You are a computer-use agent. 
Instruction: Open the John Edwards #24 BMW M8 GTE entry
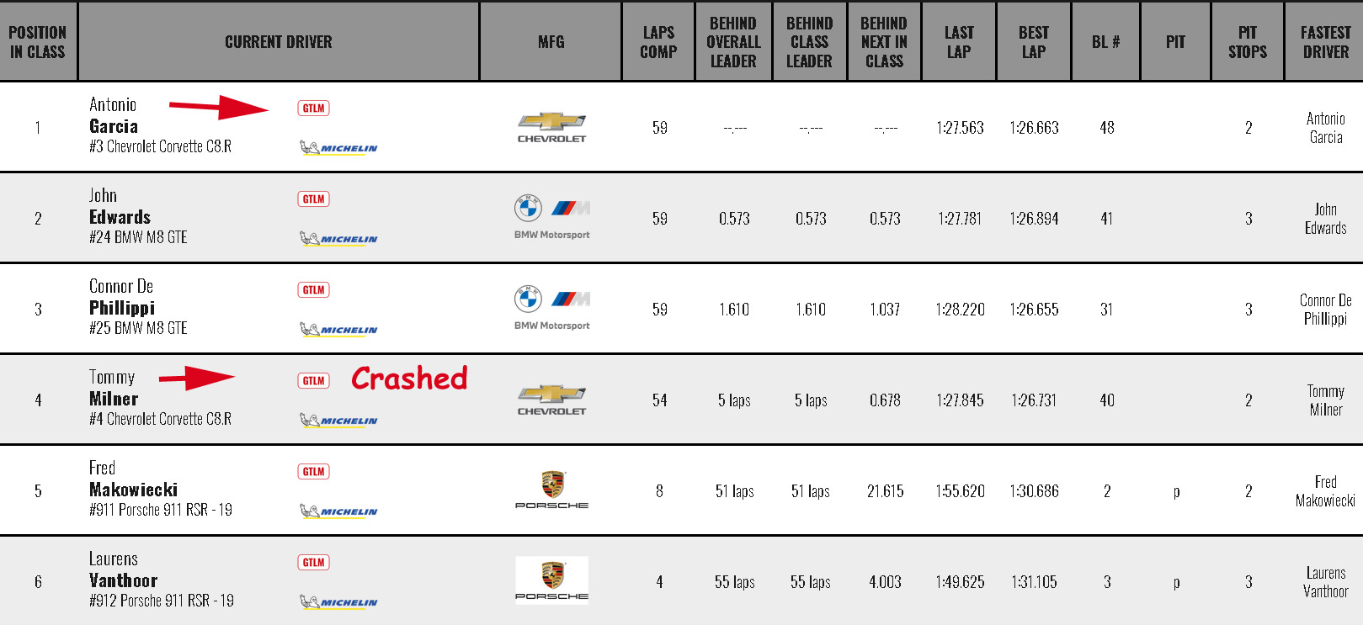click(139, 216)
